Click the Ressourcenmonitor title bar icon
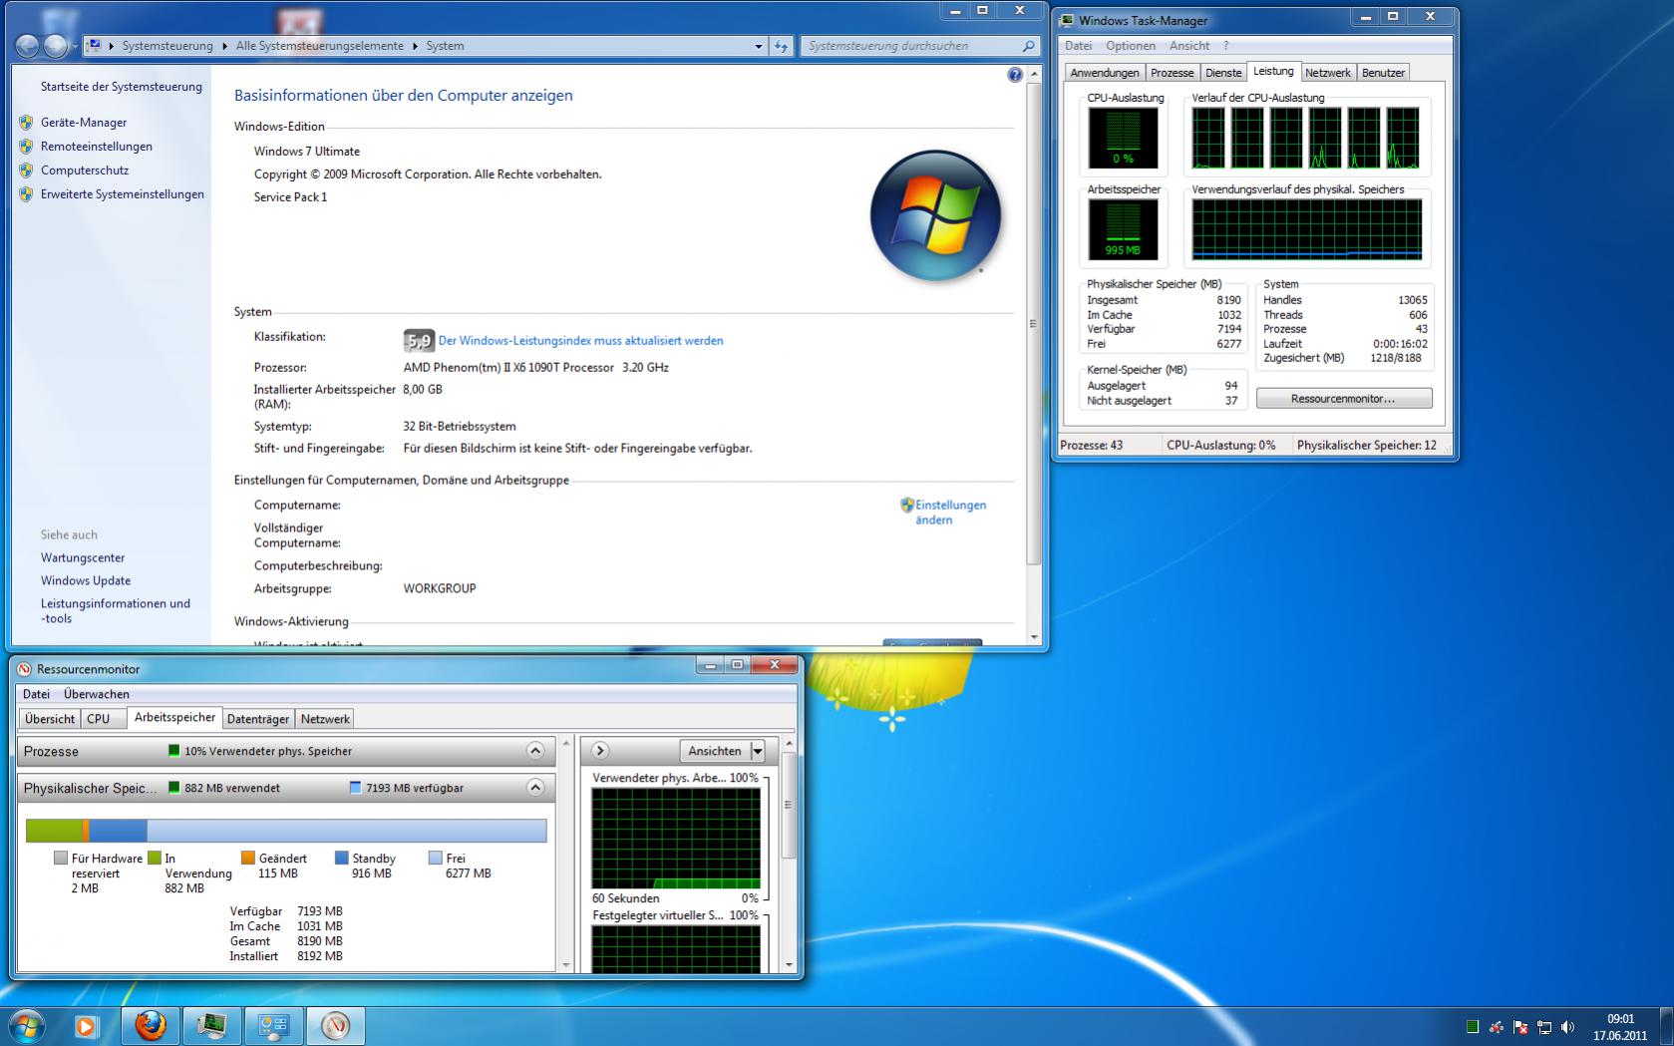Image resolution: width=1674 pixels, height=1046 pixels. [x=25, y=669]
